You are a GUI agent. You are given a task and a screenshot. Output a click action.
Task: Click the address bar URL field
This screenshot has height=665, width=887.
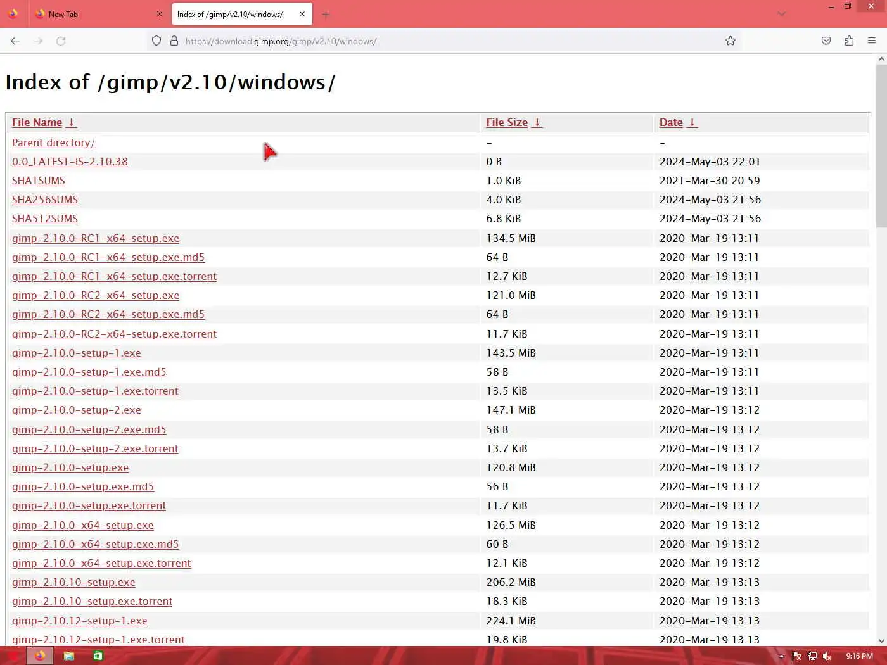coord(443,41)
